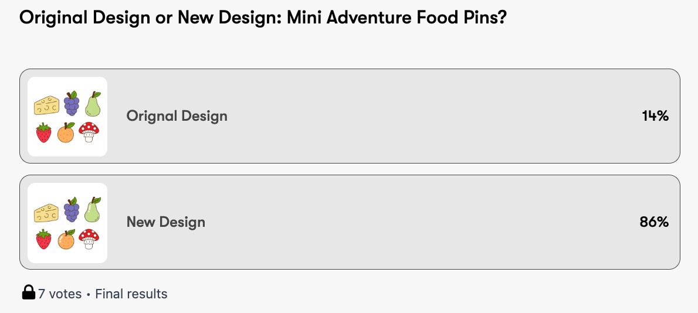Click the lock icon beside vote count
This screenshot has height=313, width=698.
[28, 292]
